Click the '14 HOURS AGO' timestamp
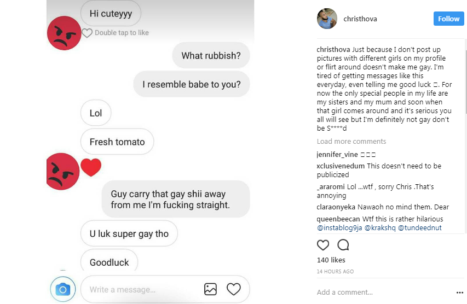Screen dimensions: 467x304 coord(335,271)
